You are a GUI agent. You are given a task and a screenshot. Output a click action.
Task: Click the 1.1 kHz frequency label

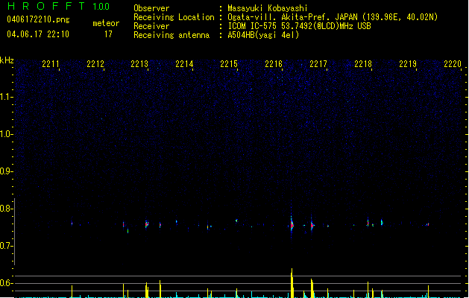pyautogui.click(x=6, y=97)
